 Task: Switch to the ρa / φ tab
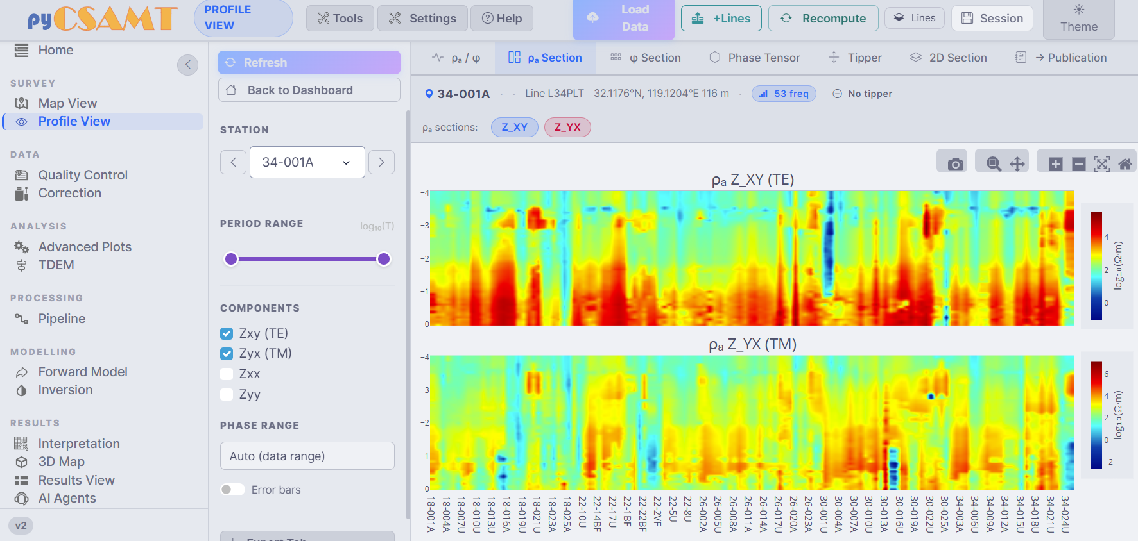[x=457, y=58]
